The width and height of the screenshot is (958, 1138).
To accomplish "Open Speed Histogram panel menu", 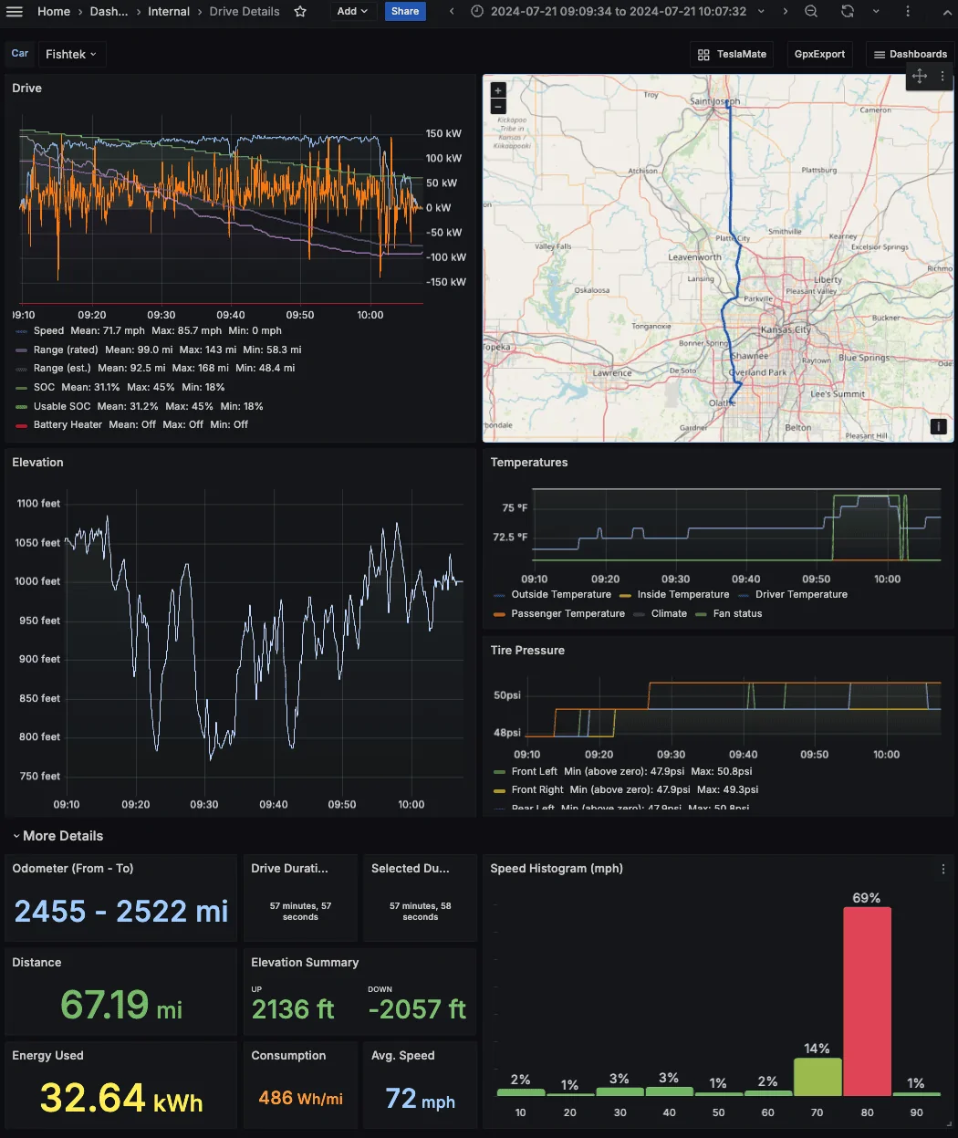I will pyautogui.click(x=943, y=869).
